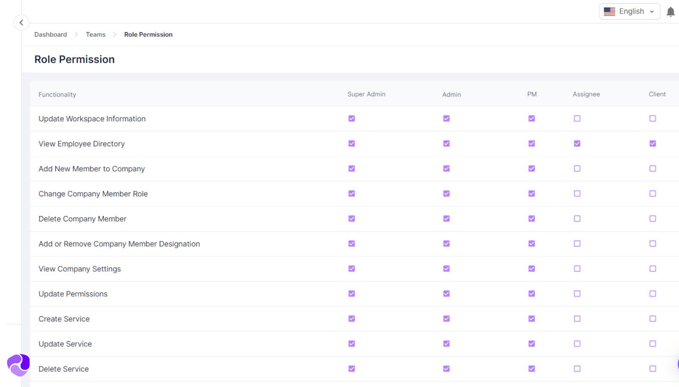679x387 pixels.
Task: Enable Assignee checkbox for Delete Service
Action: click(x=577, y=369)
